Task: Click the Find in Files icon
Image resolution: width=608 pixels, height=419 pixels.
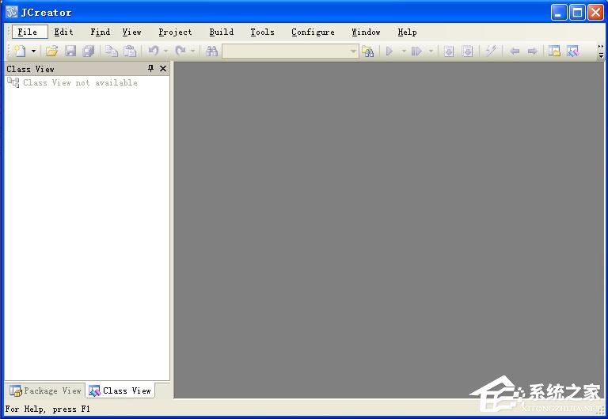Action: point(367,51)
